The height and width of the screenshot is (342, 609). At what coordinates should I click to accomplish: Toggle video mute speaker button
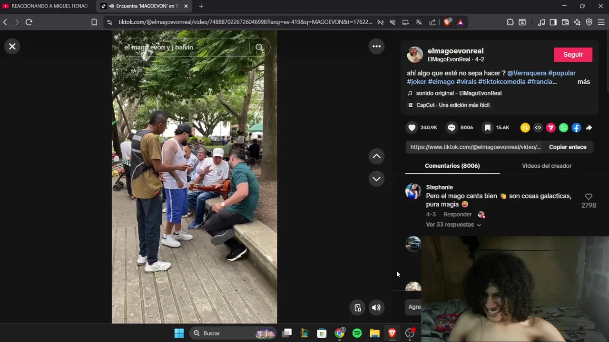[x=376, y=307]
